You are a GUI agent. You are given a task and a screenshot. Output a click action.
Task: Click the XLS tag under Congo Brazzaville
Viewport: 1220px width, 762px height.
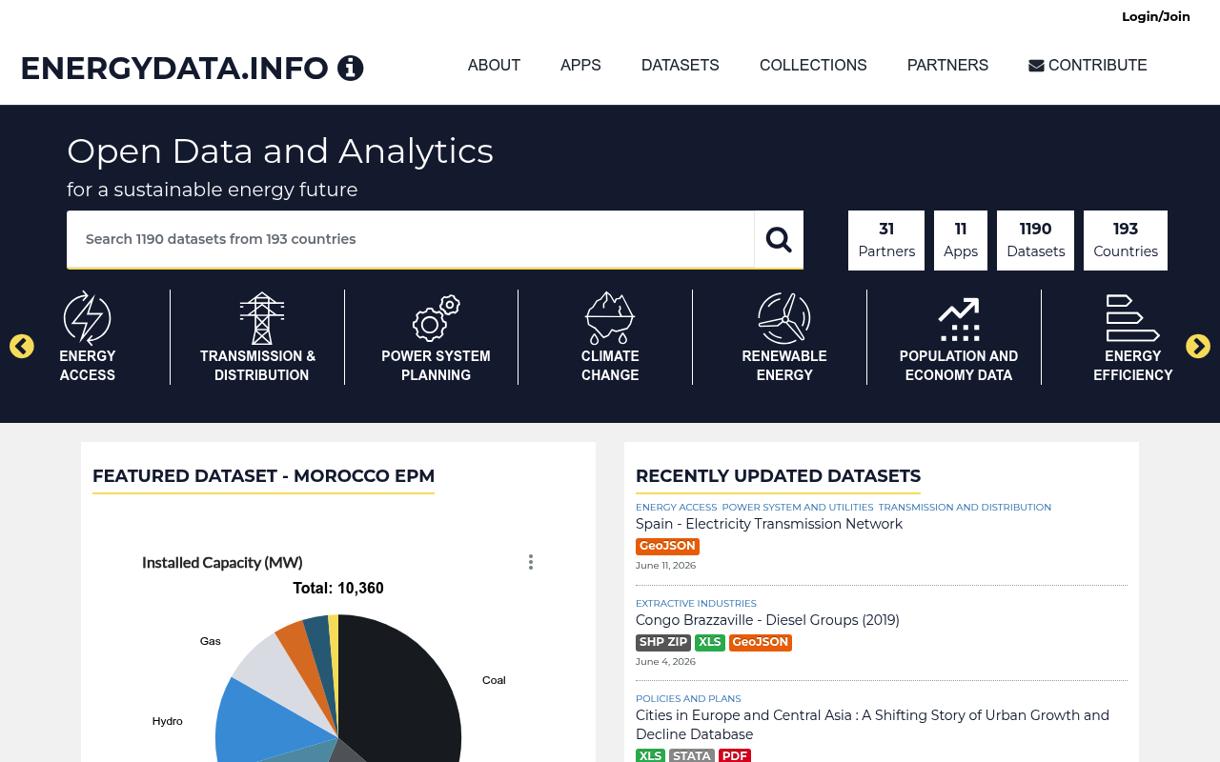click(710, 643)
